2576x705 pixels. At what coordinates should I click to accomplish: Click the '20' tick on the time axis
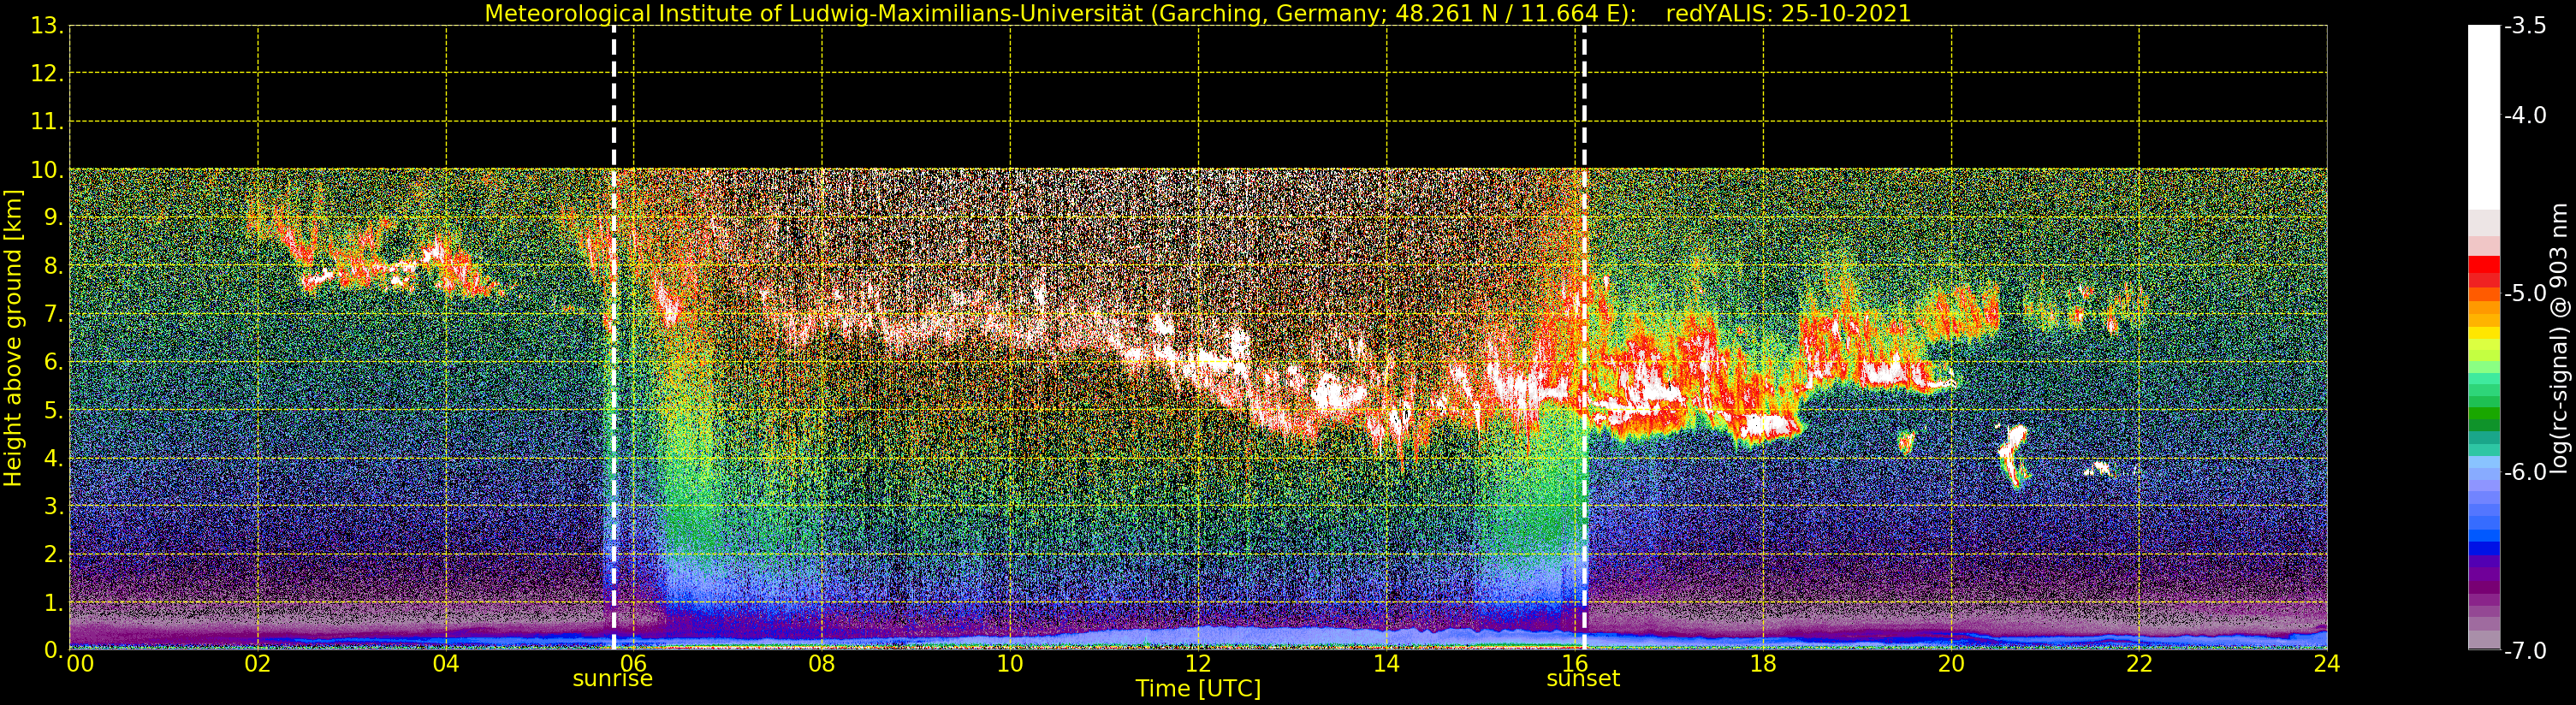(x=1951, y=664)
